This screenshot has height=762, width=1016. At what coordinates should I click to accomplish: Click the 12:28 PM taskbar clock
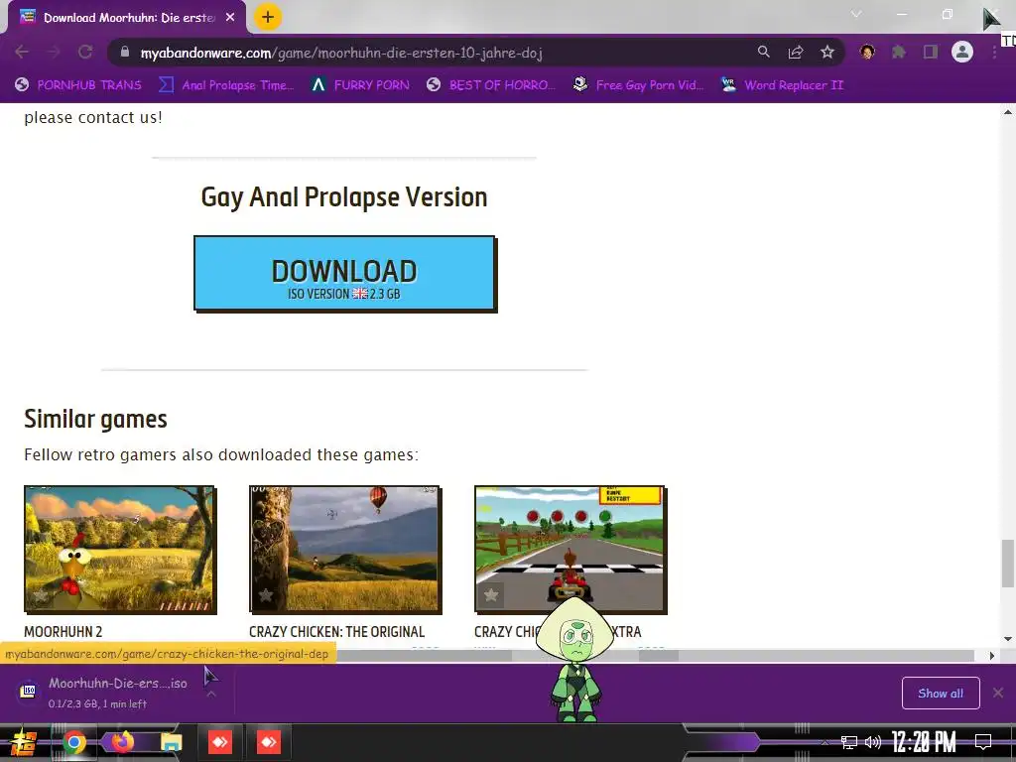(x=924, y=742)
